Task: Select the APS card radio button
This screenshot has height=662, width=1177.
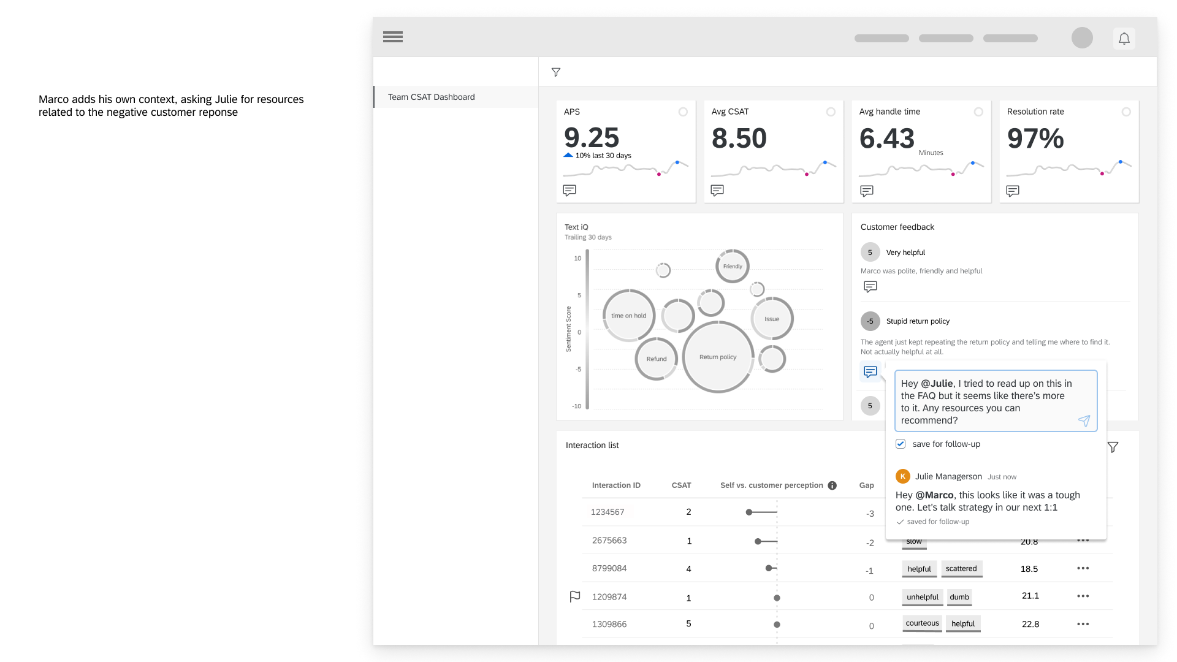Action: pyautogui.click(x=683, y=112)
